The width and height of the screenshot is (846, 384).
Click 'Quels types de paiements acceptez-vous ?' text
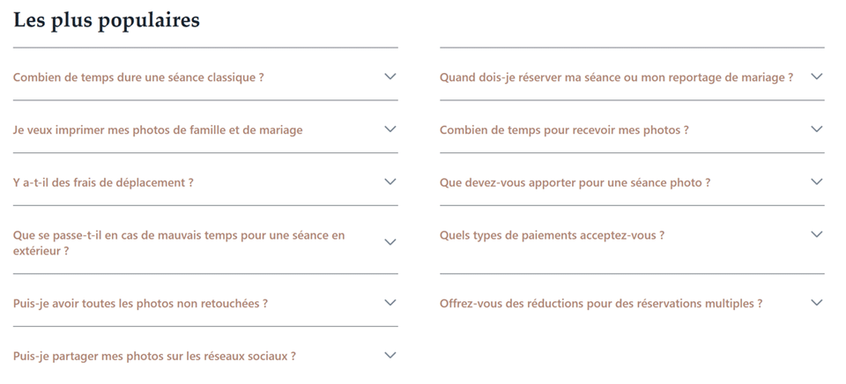(x=552, y=236)
